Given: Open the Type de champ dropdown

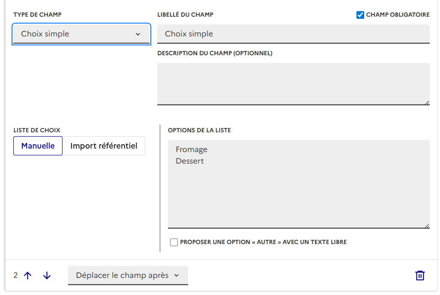Looking at the screenshot, I should tap(81, 34).
